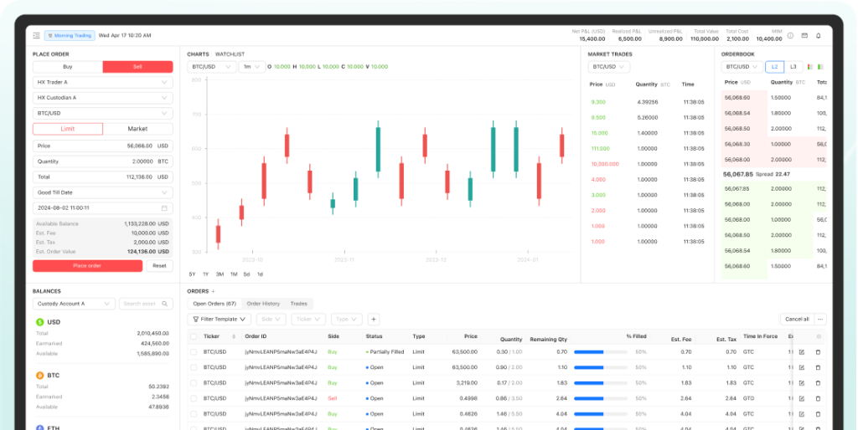
Task: Open the Custody Account A dropdown
Action: [x=74, y=304]
